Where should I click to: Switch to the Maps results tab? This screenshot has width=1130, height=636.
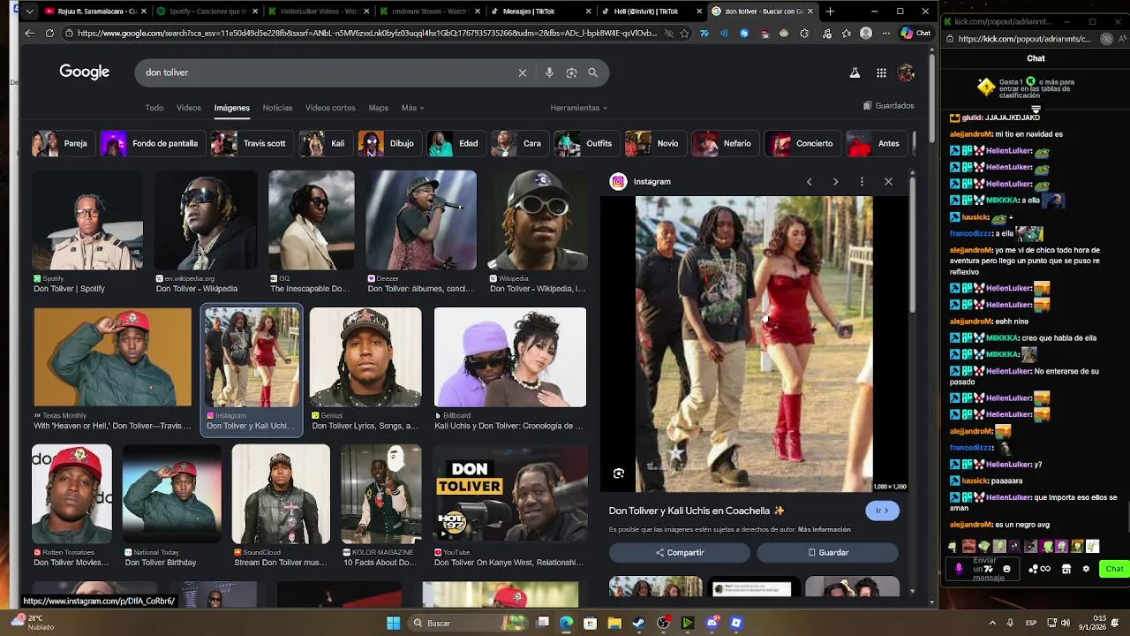point(379,108)
